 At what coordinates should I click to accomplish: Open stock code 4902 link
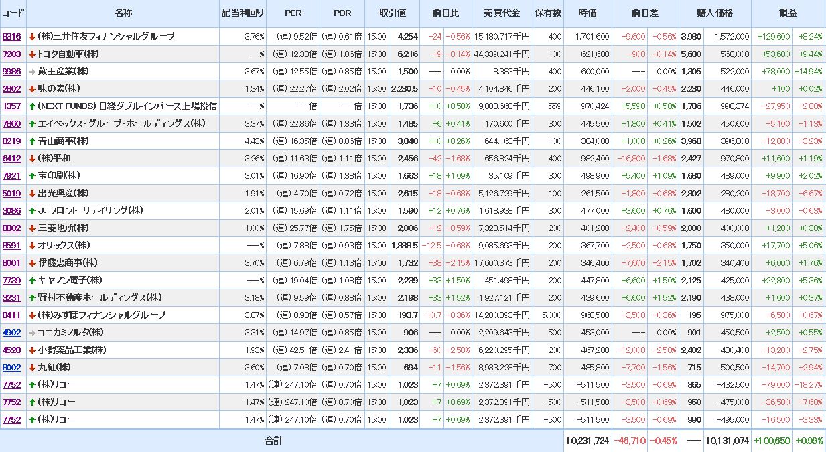coord(11,333)
